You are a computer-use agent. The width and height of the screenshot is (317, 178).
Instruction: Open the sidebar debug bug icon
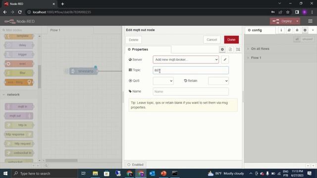(297, 30)
